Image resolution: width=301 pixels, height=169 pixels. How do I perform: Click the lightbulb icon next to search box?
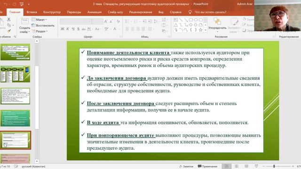[190, 12]
